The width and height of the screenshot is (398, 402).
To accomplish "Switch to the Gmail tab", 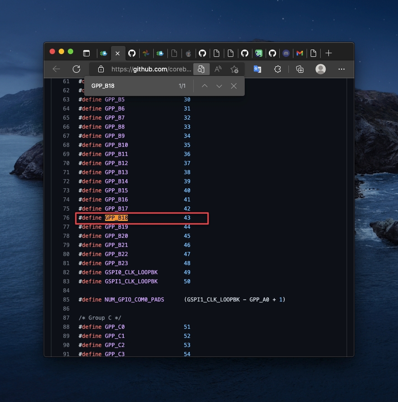I will click(x=299, y=53).
